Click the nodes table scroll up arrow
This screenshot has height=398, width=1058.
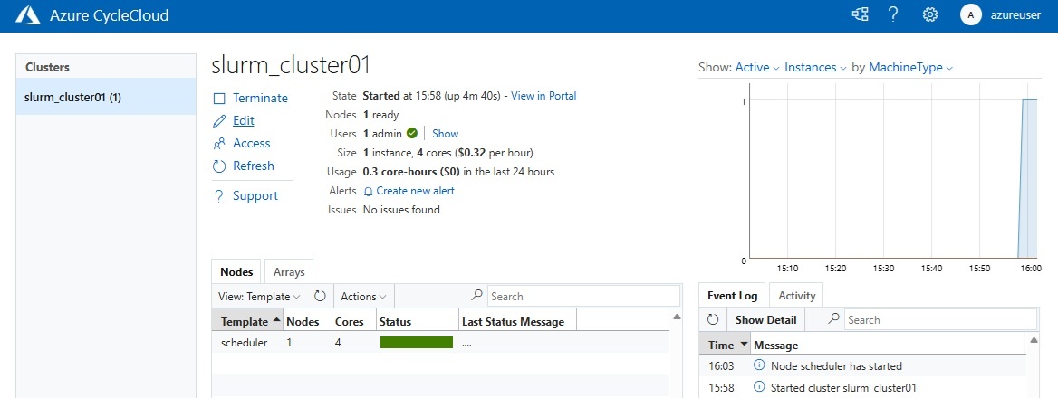(x=677, y=316)
